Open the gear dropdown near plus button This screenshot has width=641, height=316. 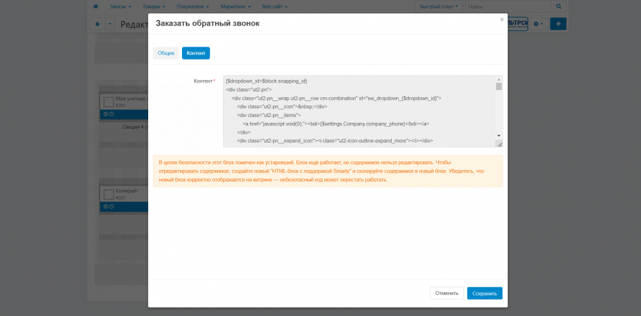(537, 24)
